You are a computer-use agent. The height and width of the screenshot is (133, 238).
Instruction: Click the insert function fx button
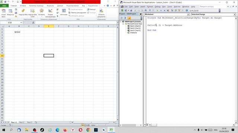33,23
